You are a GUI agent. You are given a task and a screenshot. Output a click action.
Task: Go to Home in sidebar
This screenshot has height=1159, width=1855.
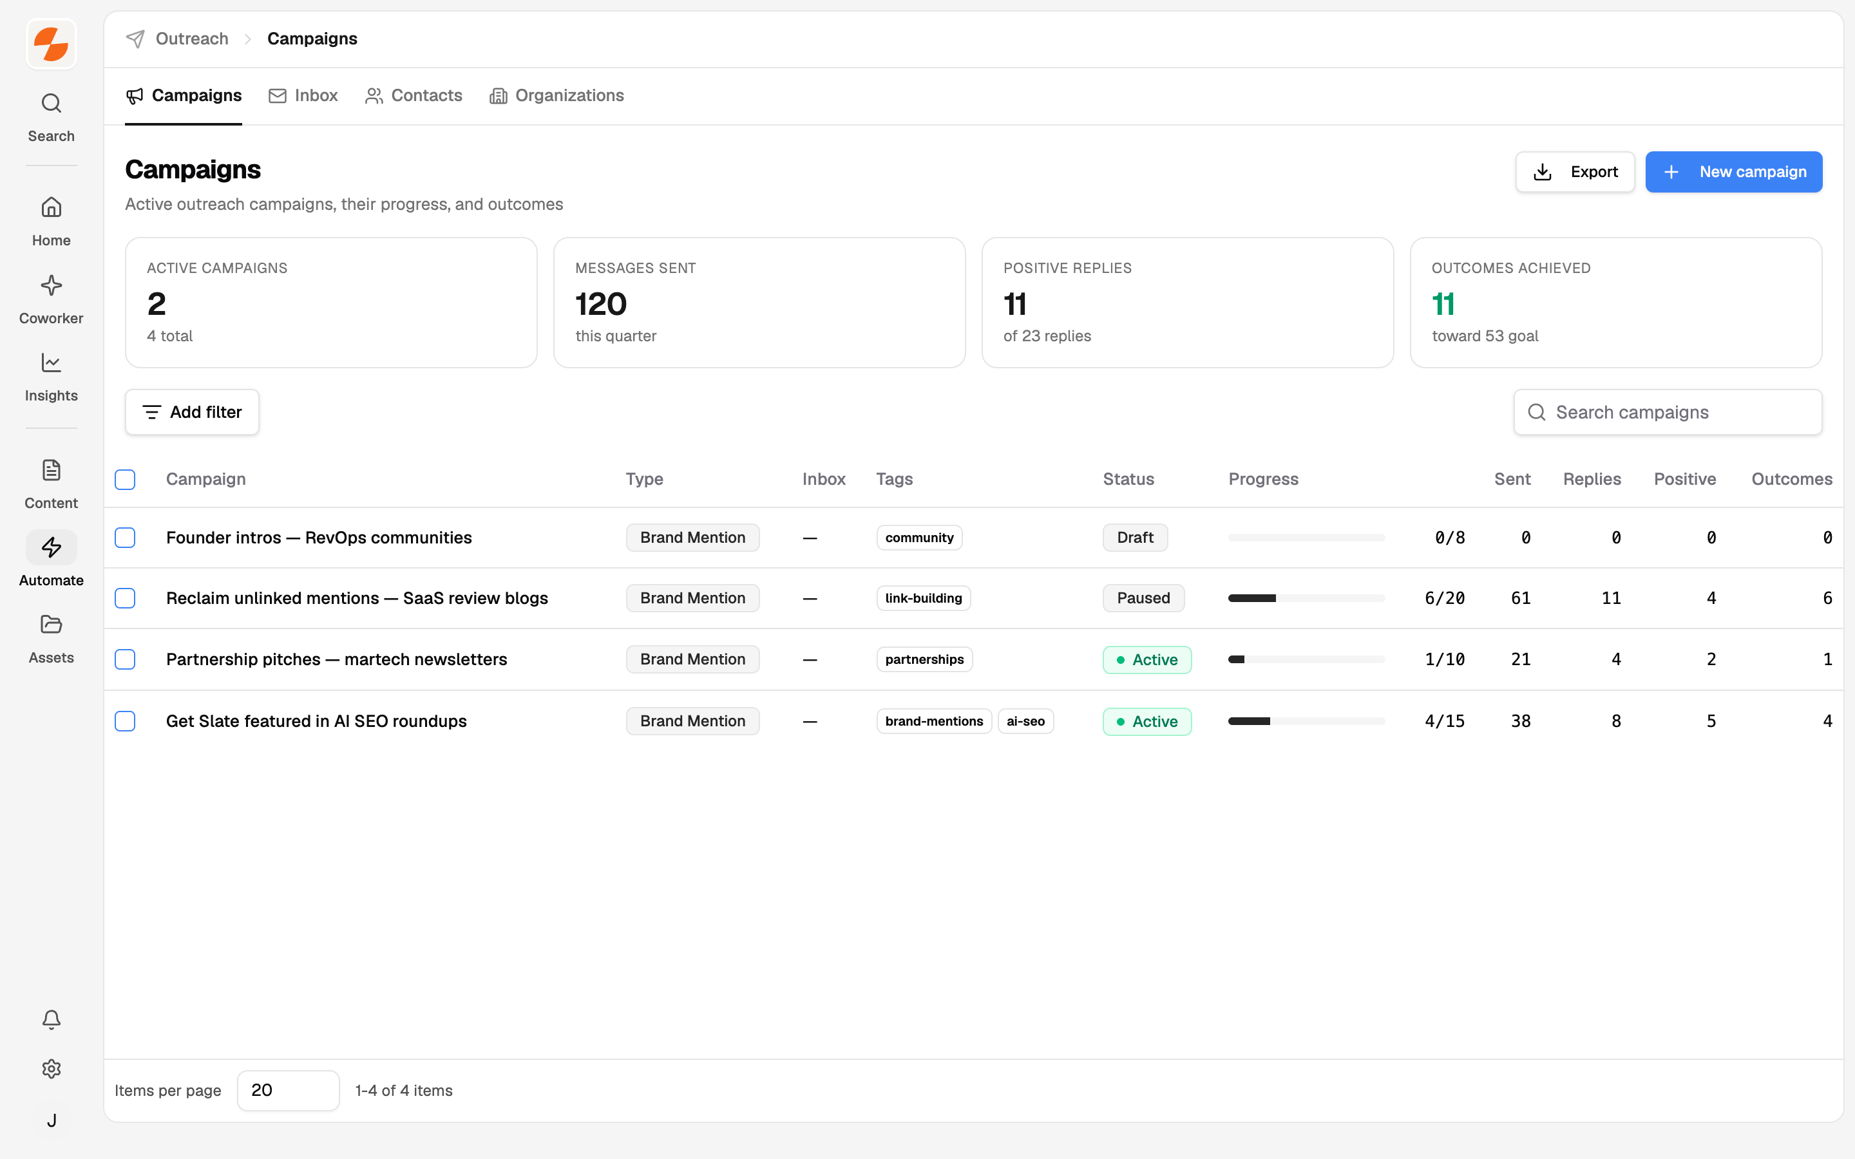point(52,221)
